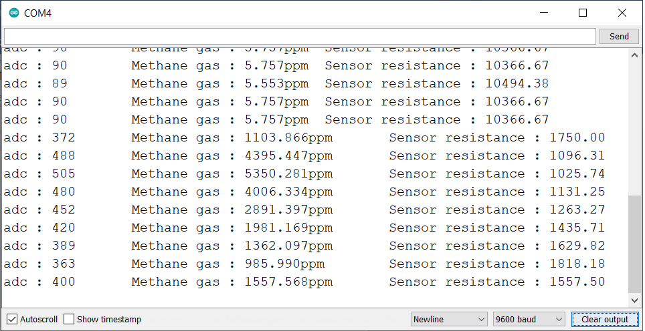Disable the Autoscroll checkbox
Image resolution: width=645 pixels, height=331 pixels.
[x=12, y=319]
